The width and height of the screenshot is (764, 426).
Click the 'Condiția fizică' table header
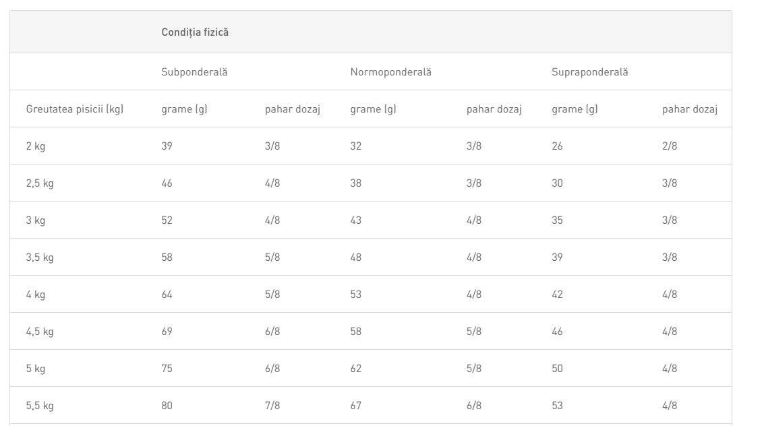195,32
